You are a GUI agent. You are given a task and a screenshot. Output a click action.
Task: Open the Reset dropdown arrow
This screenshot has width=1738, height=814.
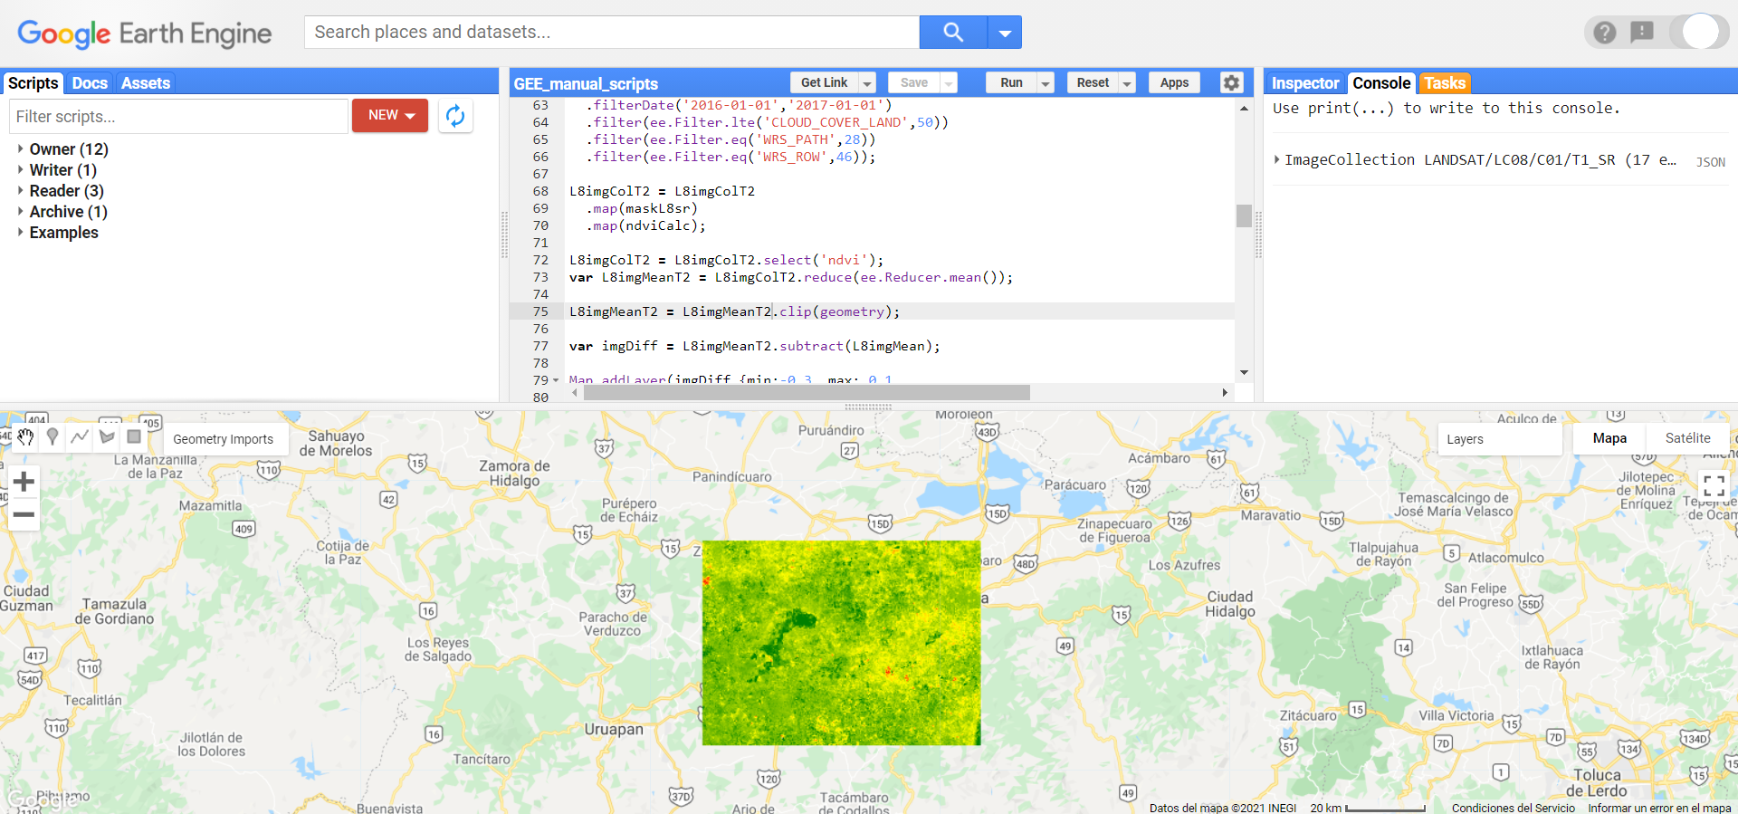tap(1127, 83)
